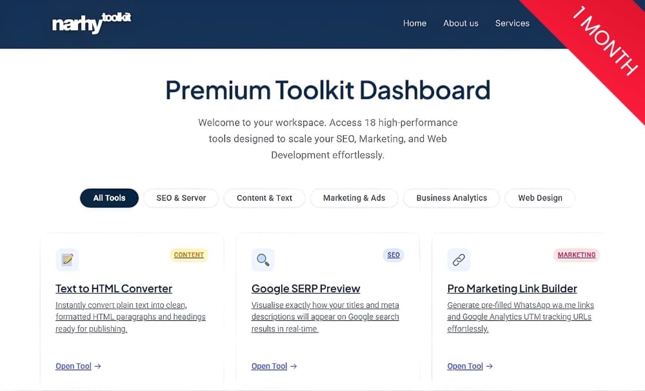Open the Text to HTML Converter title

pyautogui.click(x=114, y=289)
